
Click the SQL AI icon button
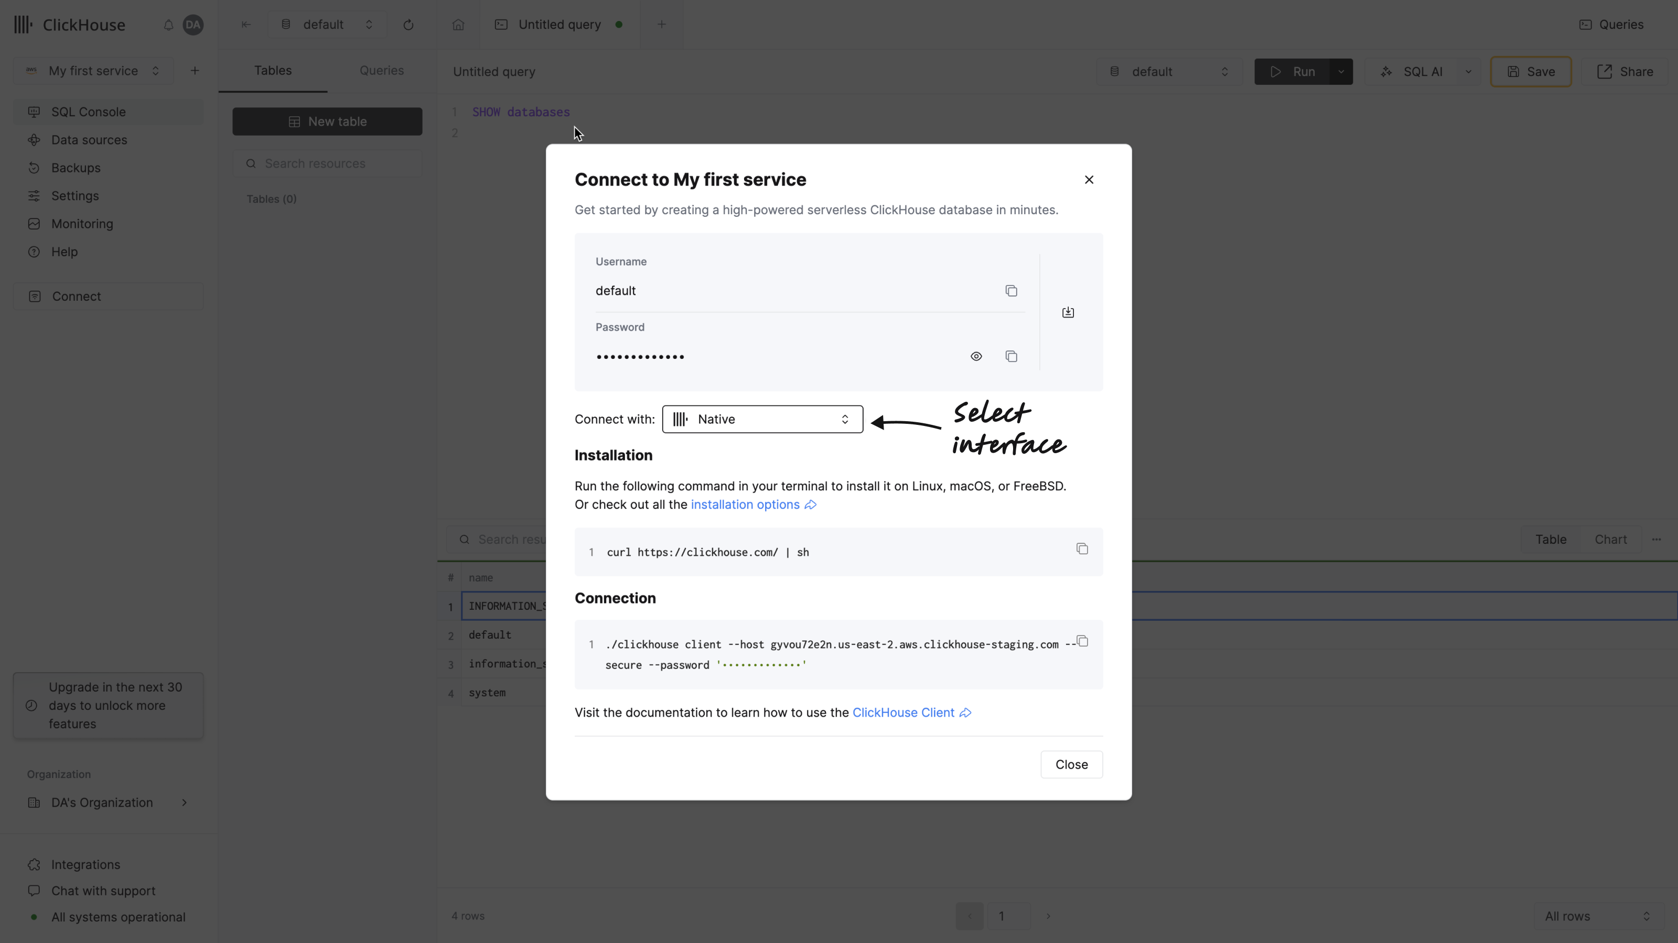pyautogui.click(x=1387, y=71)
